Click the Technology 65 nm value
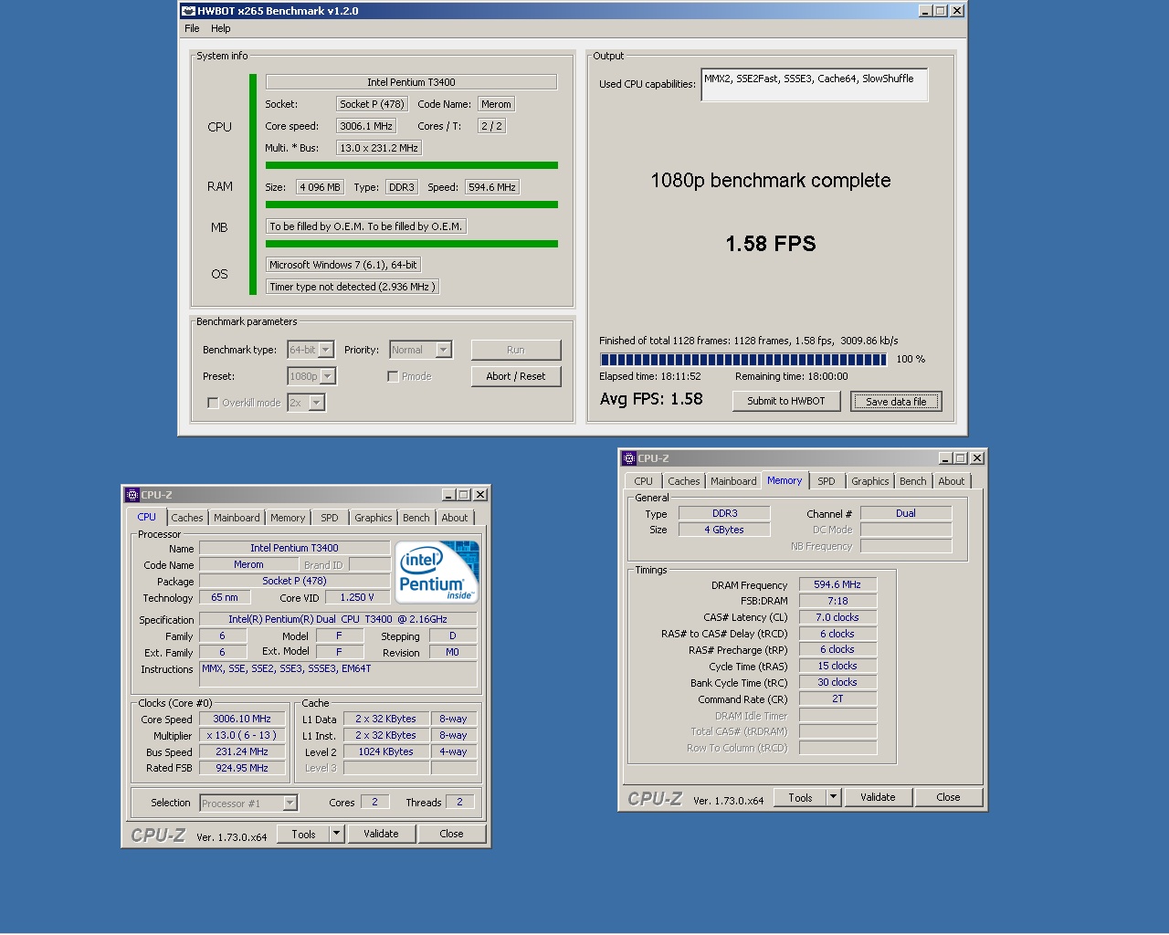Viewport: 1169px width, 935px height. pyautogui.click(x=225, y=597)
